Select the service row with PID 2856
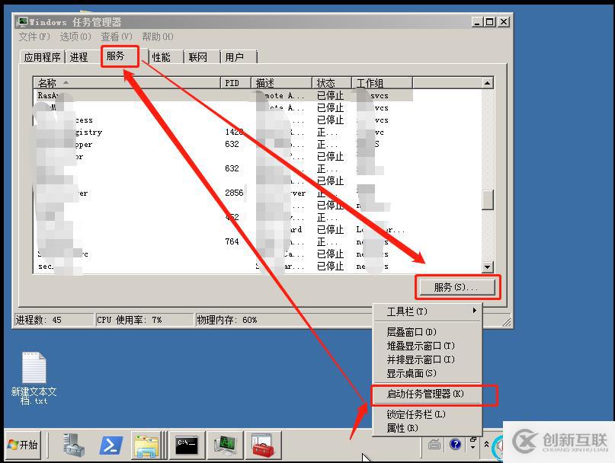 [223, 193]
